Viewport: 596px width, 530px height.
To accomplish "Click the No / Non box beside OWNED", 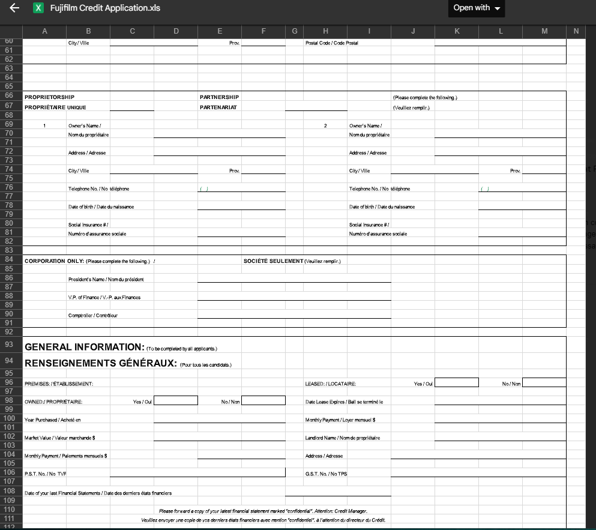I will tap(263, 400).
